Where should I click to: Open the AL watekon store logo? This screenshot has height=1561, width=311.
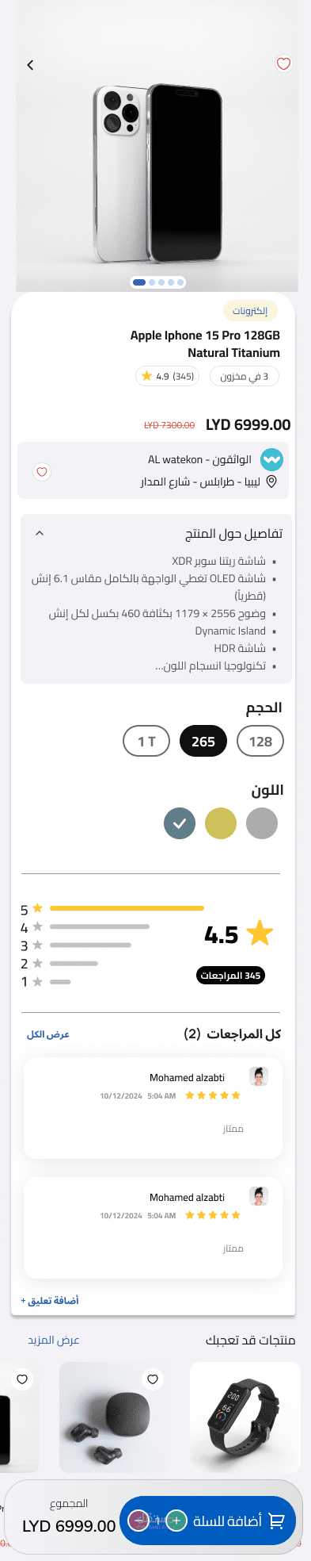271,459
